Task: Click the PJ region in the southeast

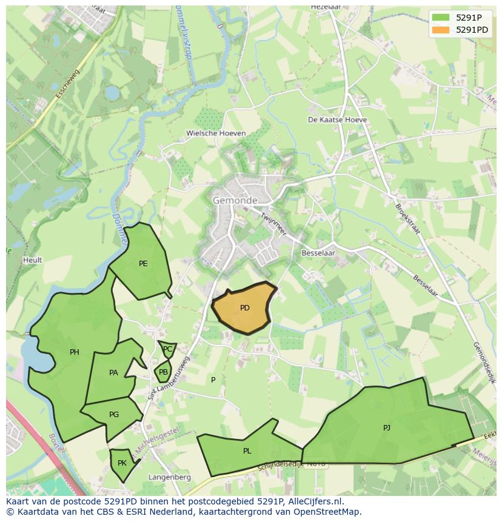Action: pyautogui.click(x=386, y=428)
